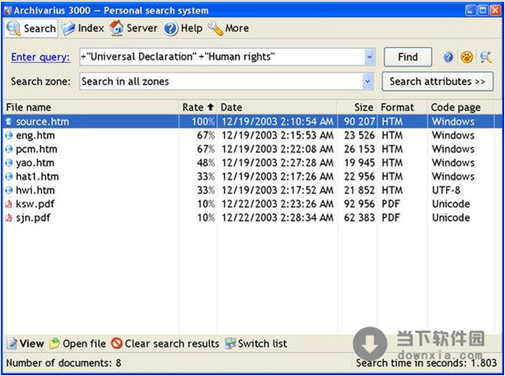Sort by Code page column header
Screen dimensions: 505x376
pyautogui.click(x=460, y=107)
